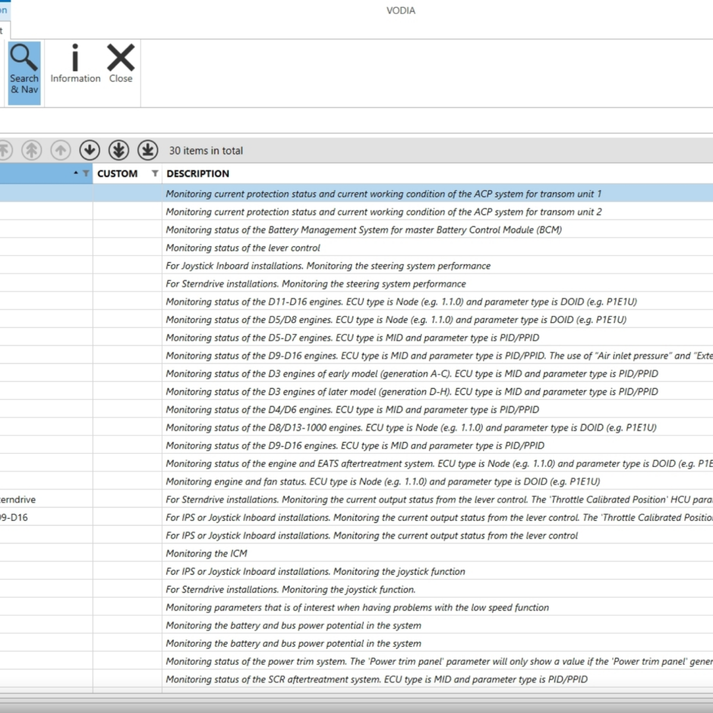Image resolution: width=713 pixels, height=713 pixels.
Task: Select the low speed function problems row
Action: [x=357, y=608]
